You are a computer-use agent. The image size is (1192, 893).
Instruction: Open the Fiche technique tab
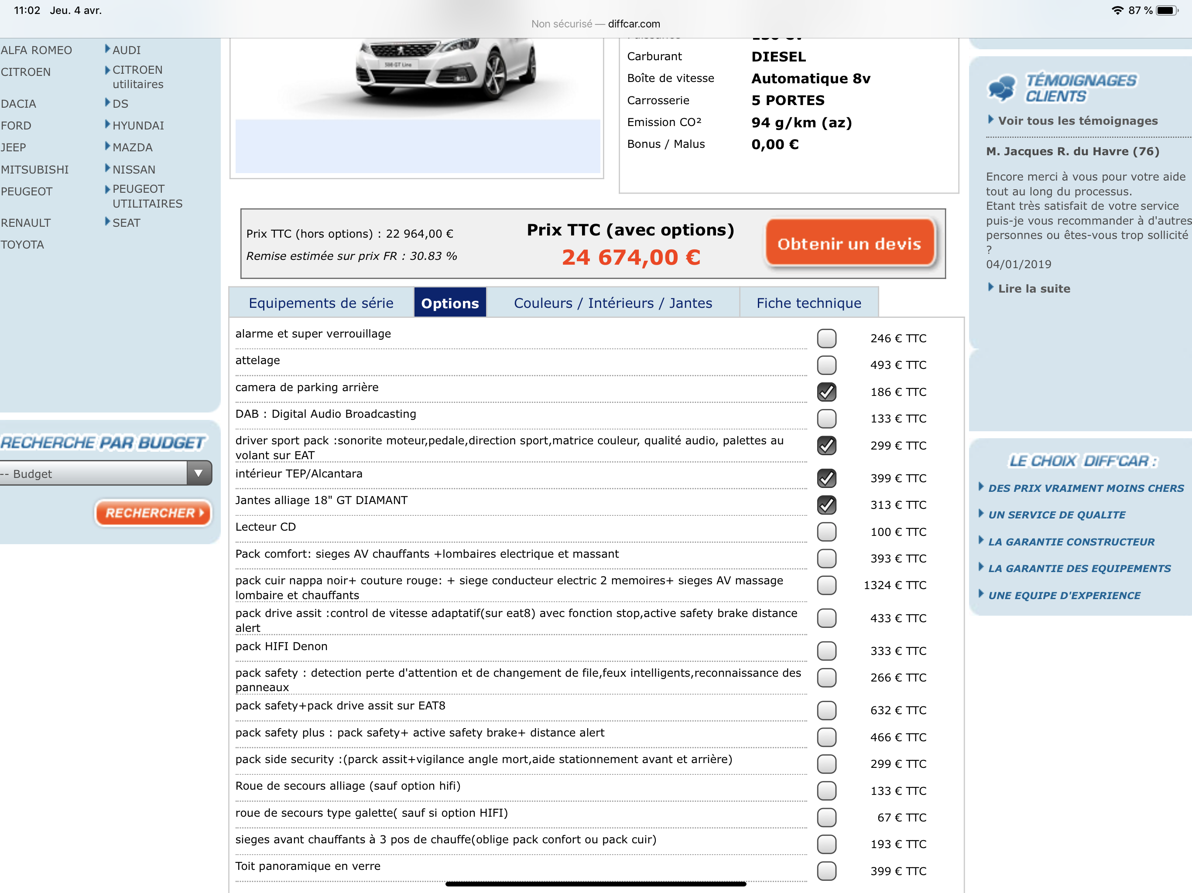tap(808, 303)
